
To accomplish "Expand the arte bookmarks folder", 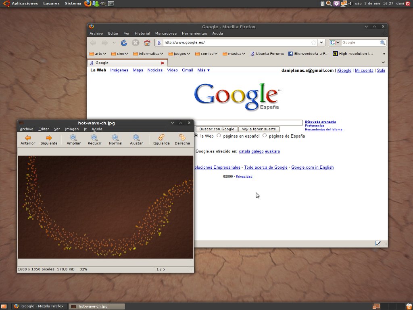I will [98, 54].
